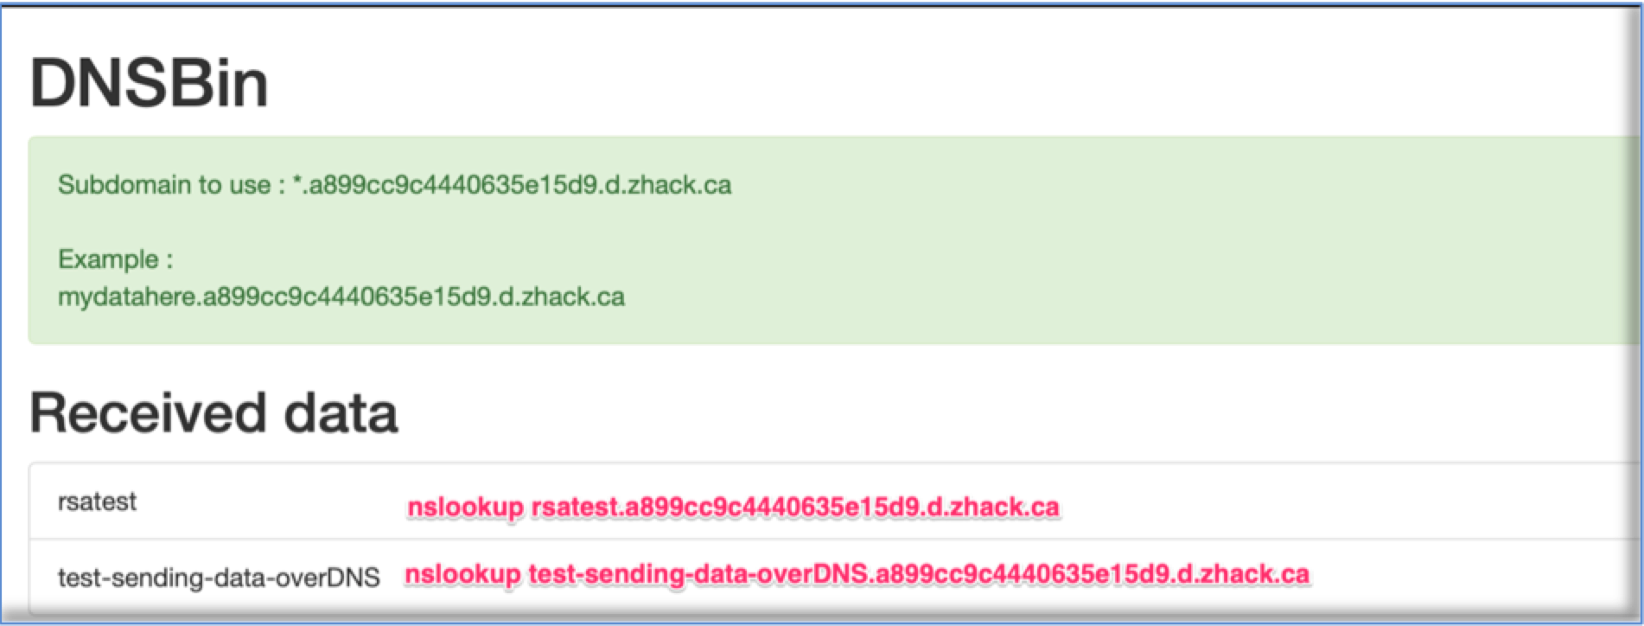Click the word nslookup before test-sending-data-overDNS
1644x626 pixels.
pyautogui.click(x=463, y=574)
